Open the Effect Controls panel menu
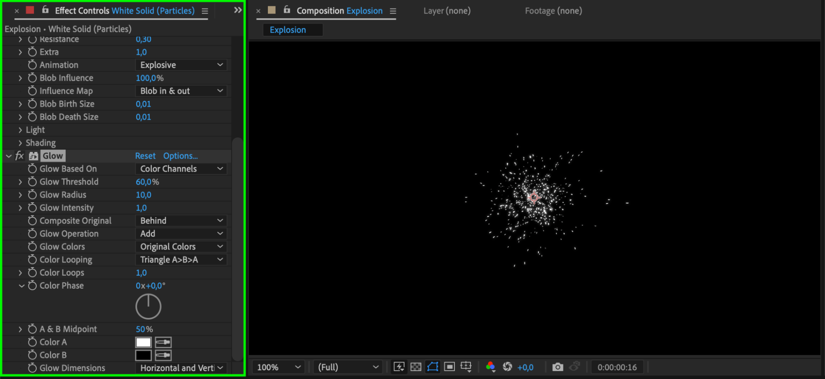Screen dimensions: 825x379 pyautogui.click(x=205, y=11)
